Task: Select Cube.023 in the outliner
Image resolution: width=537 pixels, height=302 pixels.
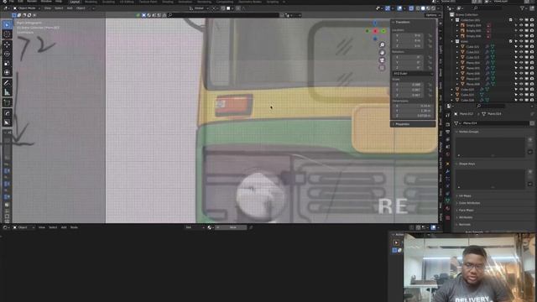Action: coord(472,58)
